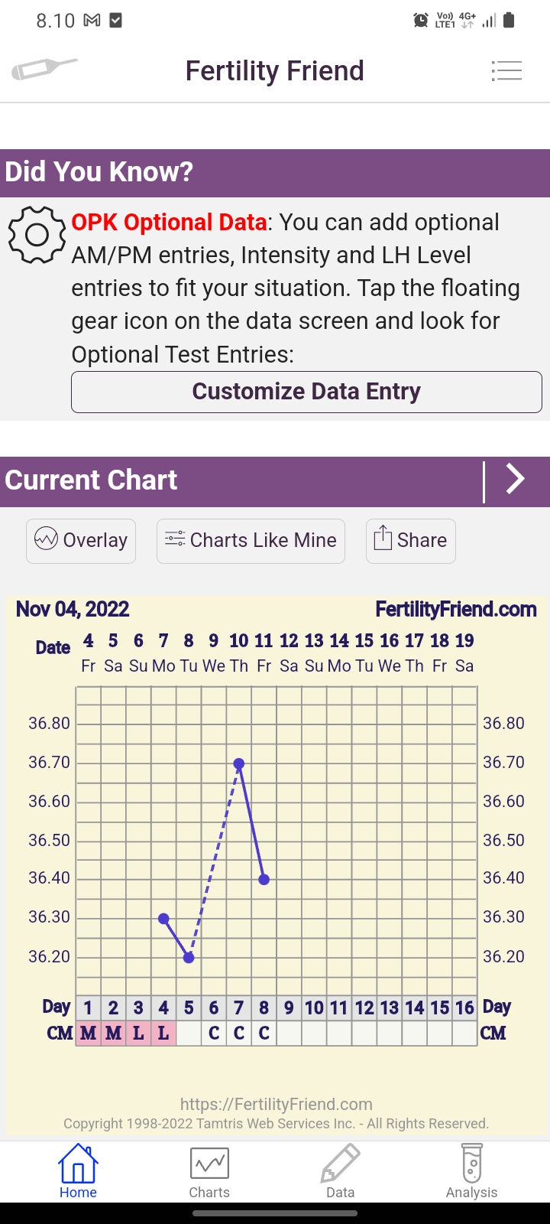
Task: Tap the thermometer icon in the header
Action: pos(44,70)
